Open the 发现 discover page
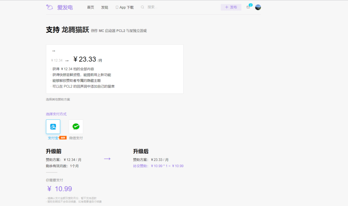The width and height of the screenshot is (348, 206). [x=104, y=7]
